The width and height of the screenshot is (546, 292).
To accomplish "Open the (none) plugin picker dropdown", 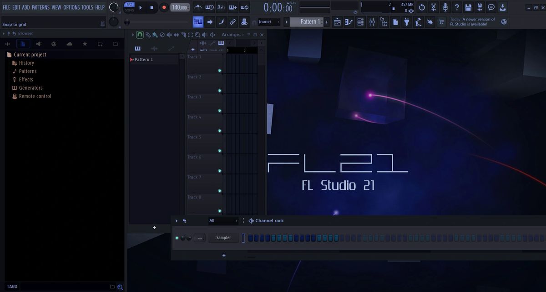I will (268, 21).
